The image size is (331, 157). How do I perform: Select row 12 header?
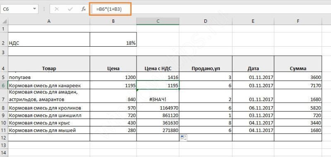click(x=4, y=138)
